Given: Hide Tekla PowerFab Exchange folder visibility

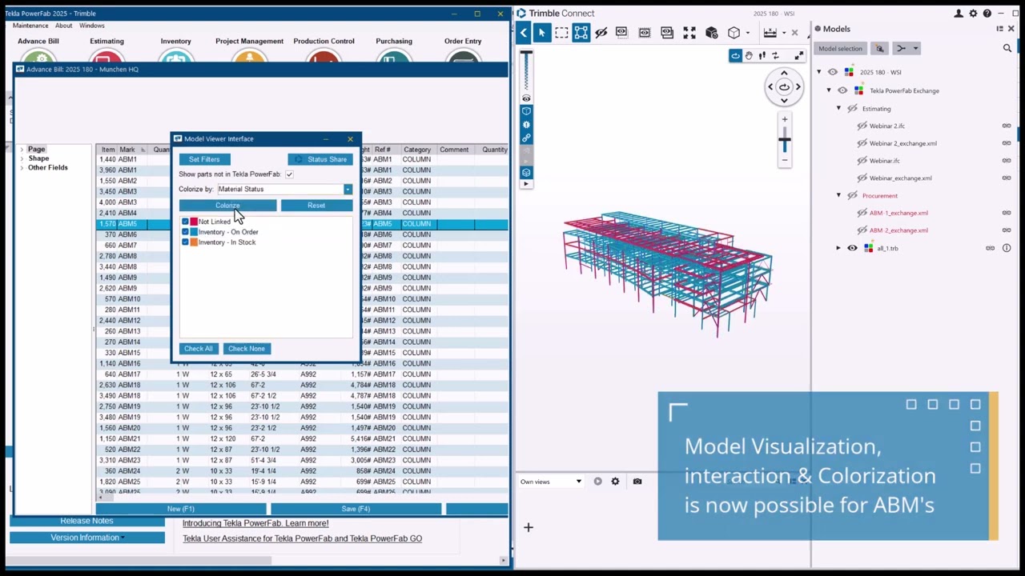Looking at the screenshot, I should click(842, 90).
